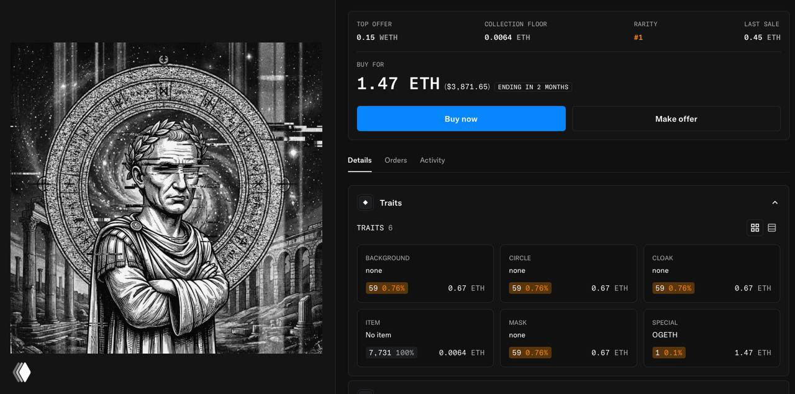Image resolution: width=795 pixels, height=394 pixels.
Task: Open the Activity tab
Action: (432, 160)
